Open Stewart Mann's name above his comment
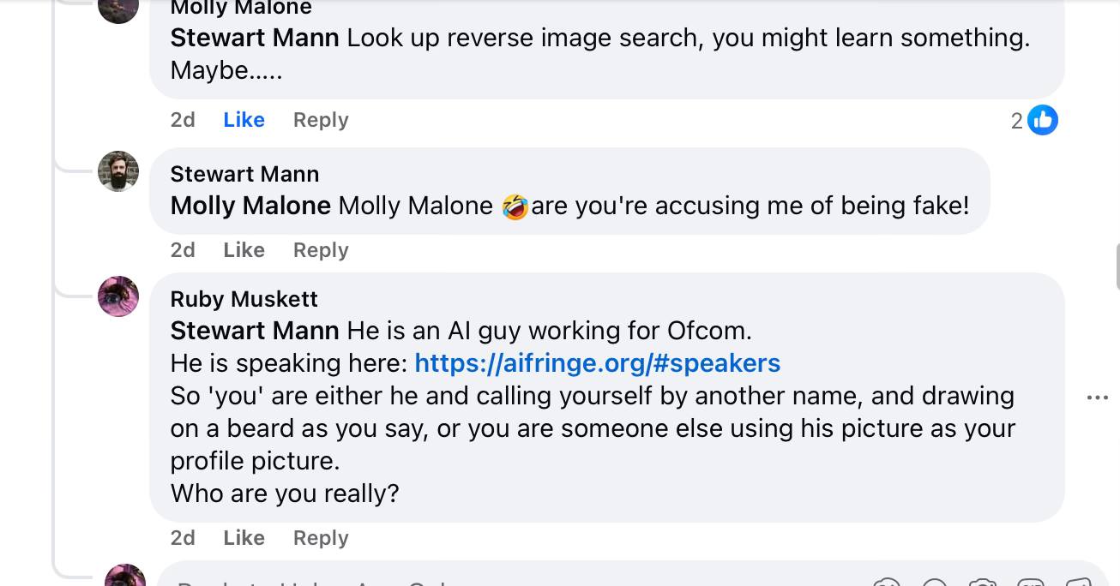Screen dimensions: 1120x586 [244, 174]
